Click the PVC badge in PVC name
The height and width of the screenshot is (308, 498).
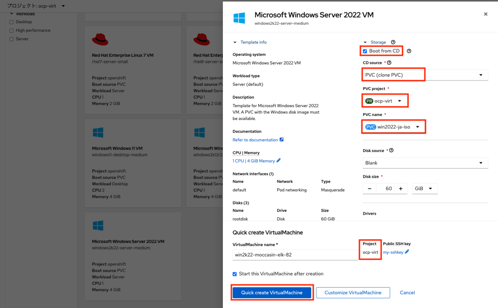[370, 127]
